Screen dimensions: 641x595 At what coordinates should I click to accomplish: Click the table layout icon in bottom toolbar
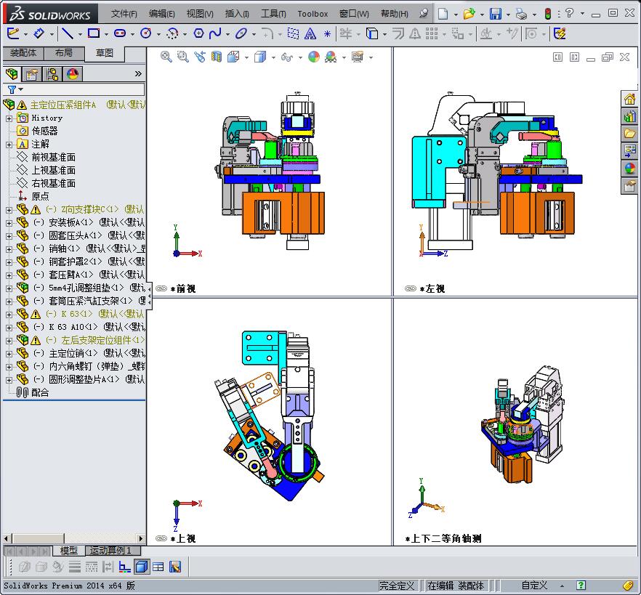158,567
